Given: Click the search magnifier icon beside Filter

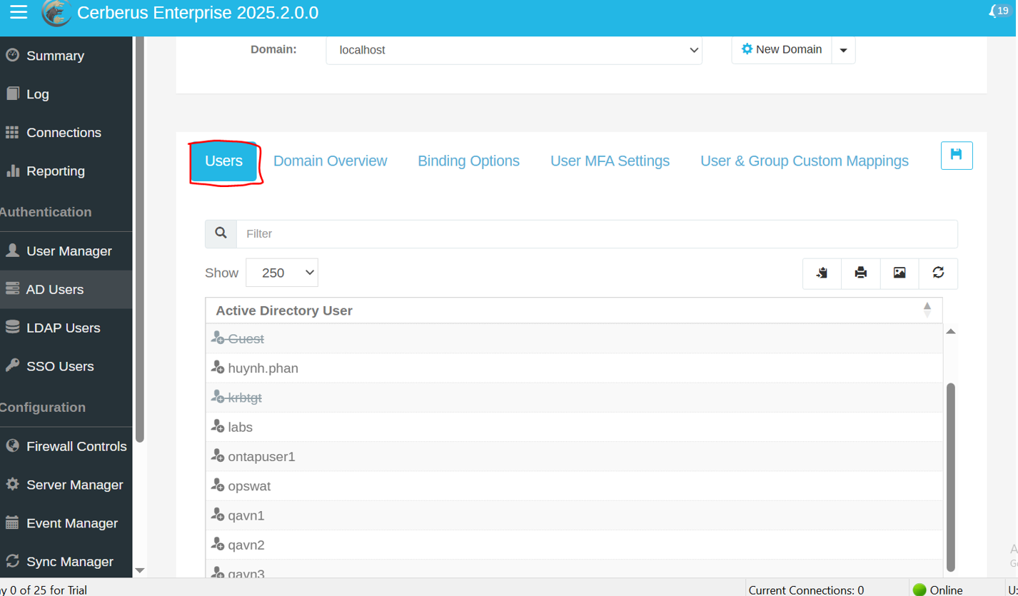Looking at the screenshot, I should (x=221, y=233).
